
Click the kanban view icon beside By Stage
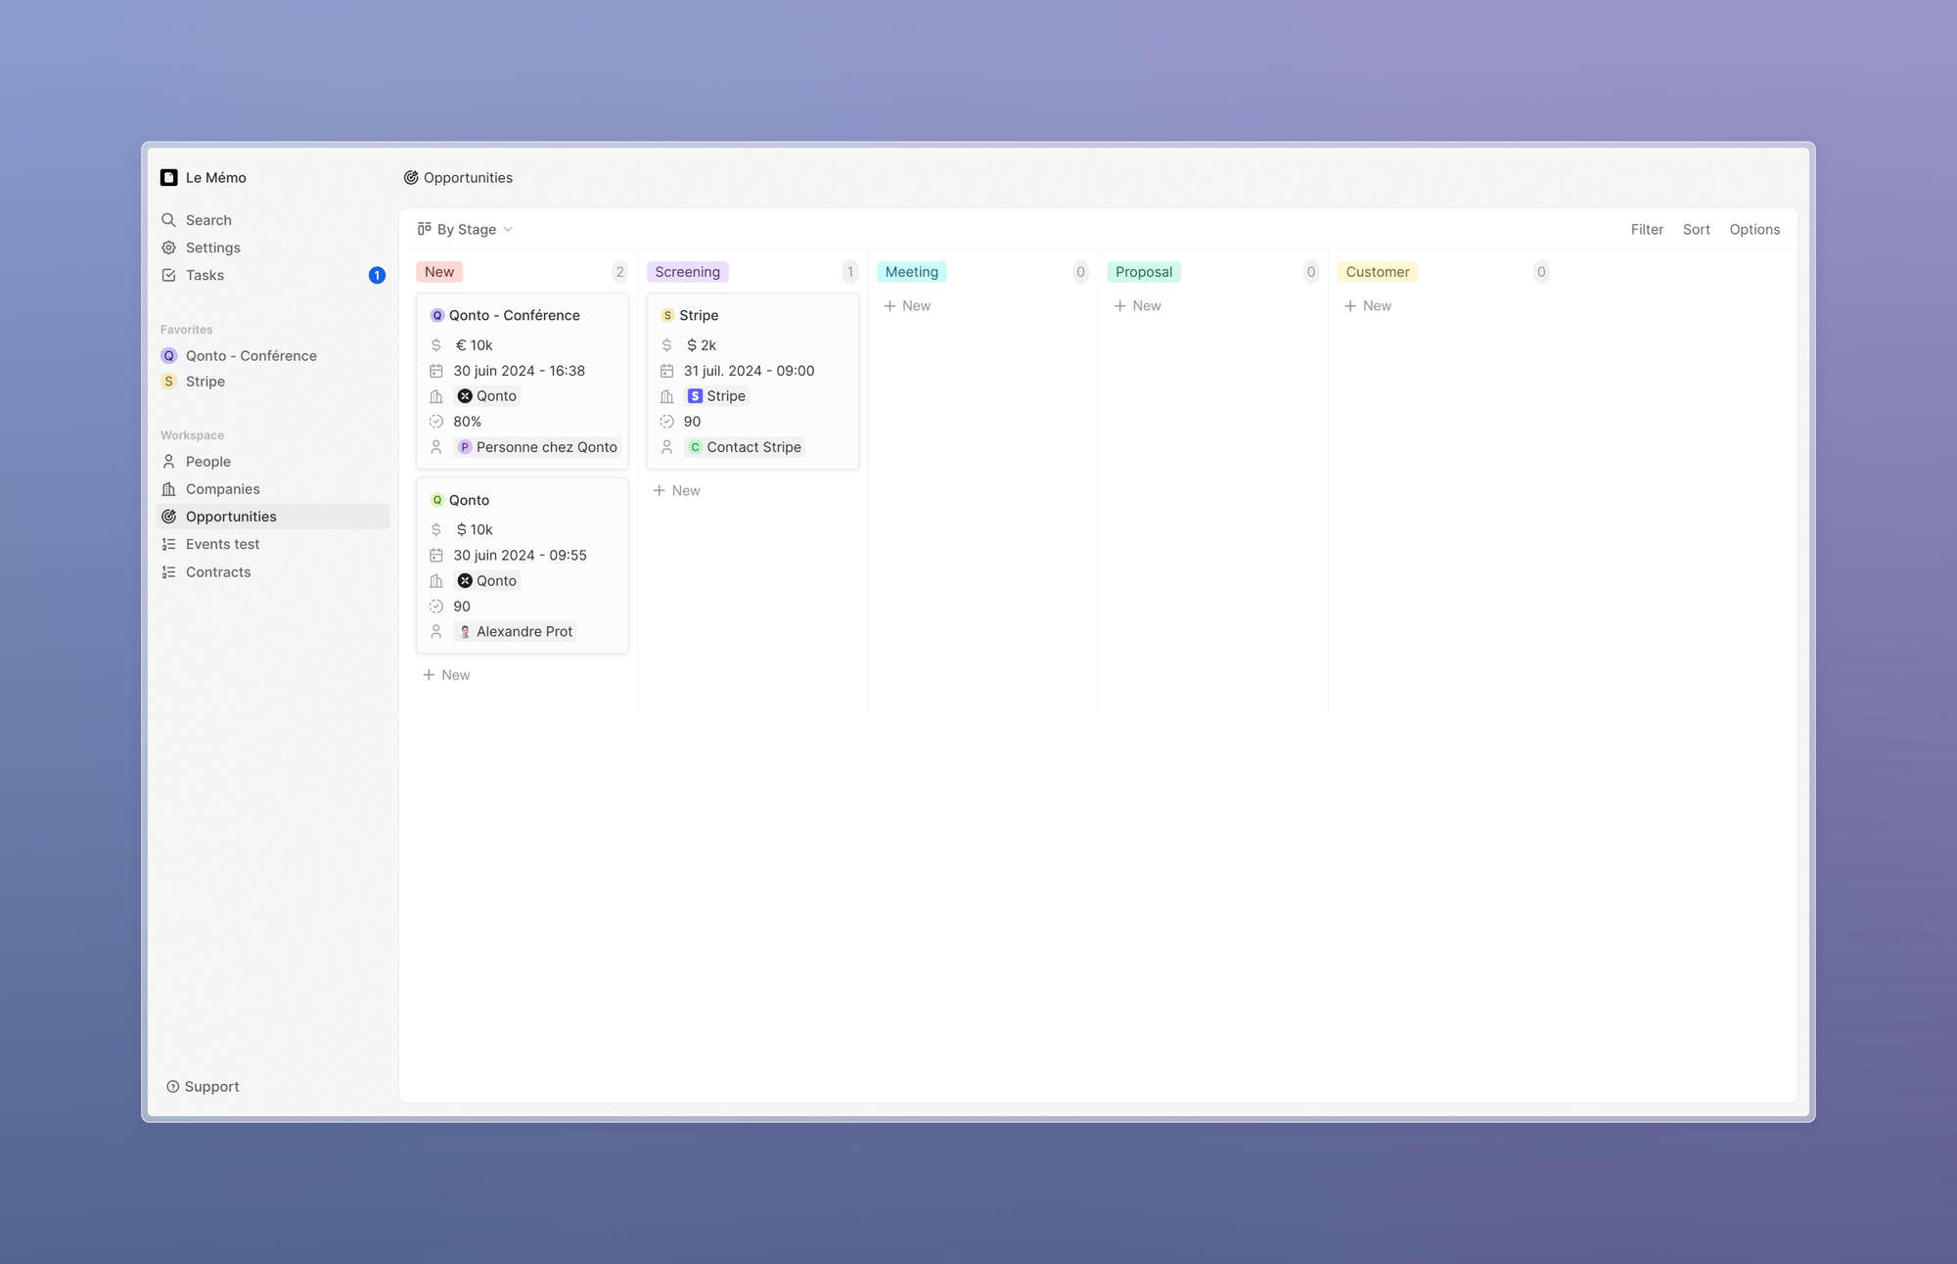(424, 229)
